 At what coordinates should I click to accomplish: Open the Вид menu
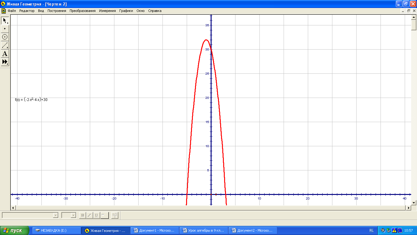coord(41,11)
